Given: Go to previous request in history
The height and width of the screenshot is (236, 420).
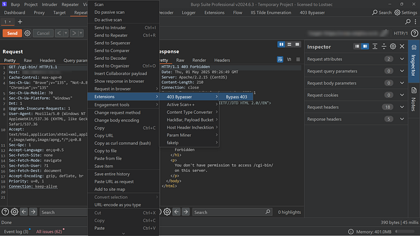Looking at the screenshot, I should [x=59, y=33].
